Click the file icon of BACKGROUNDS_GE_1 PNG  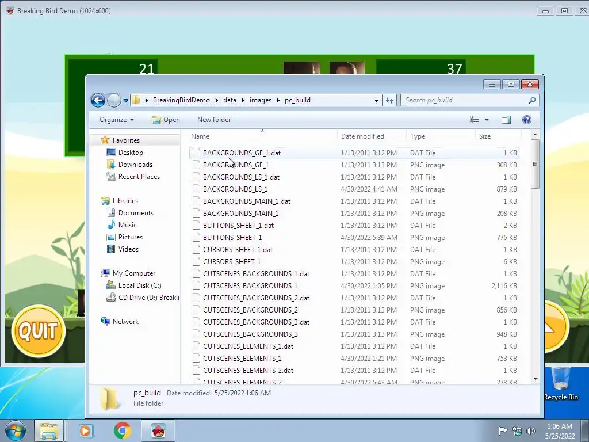[197, 165]
